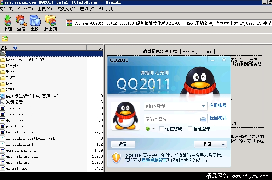The height and width of the screenshot is (180, 272).
Task: Click the 找回密码 link
Action: (x=218, y=118)
